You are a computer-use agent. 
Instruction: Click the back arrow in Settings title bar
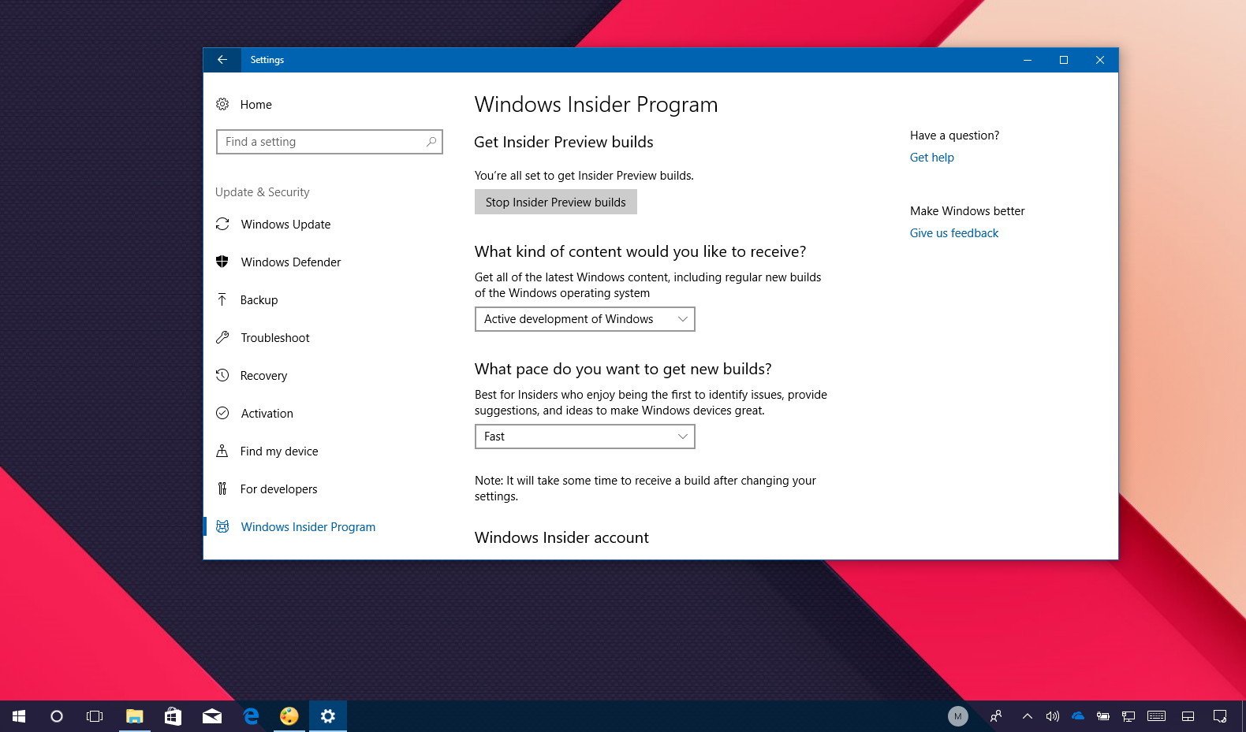coord(222,60)
